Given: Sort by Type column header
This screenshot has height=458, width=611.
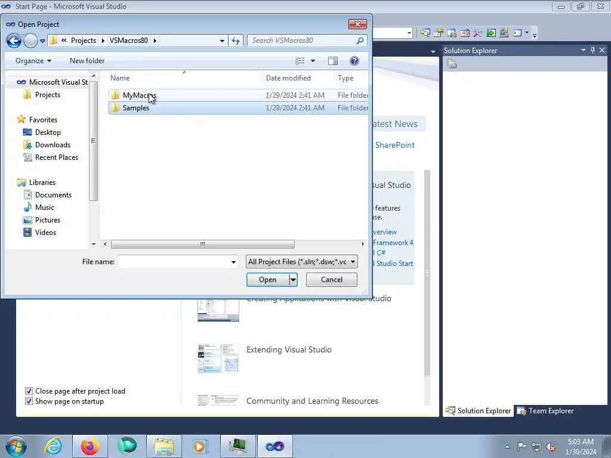Looking at the screenshot, I should (x=345, y=78).
